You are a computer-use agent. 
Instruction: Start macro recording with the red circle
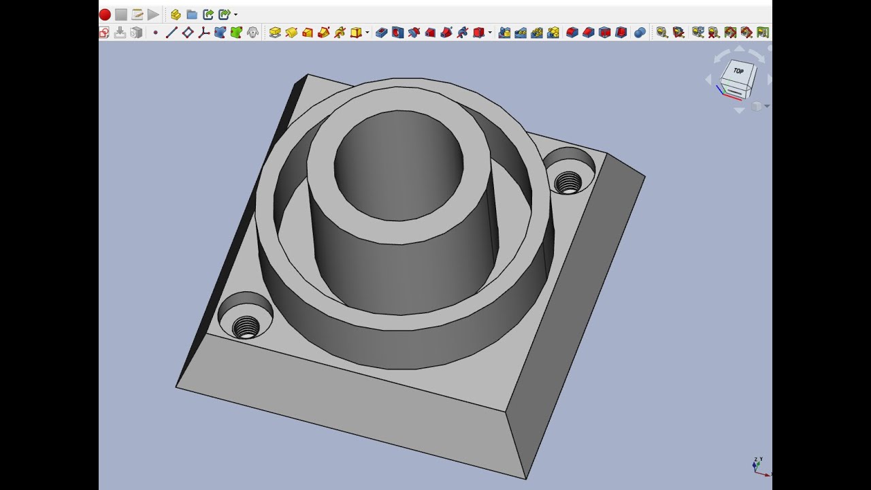[x=105, y=14]
